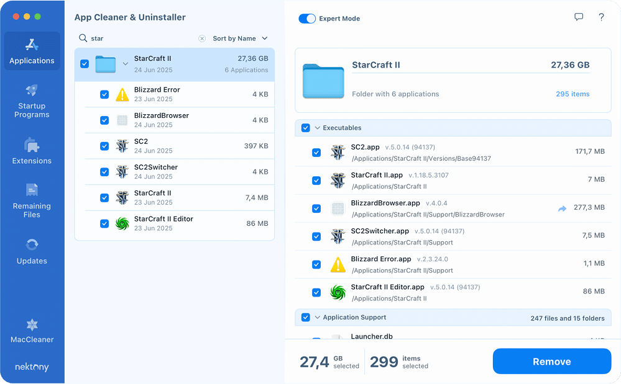This screenshot has width=621, height=384.
Task: Uncheck BlizzardBrowser in the app list
Action: (104, 120)
